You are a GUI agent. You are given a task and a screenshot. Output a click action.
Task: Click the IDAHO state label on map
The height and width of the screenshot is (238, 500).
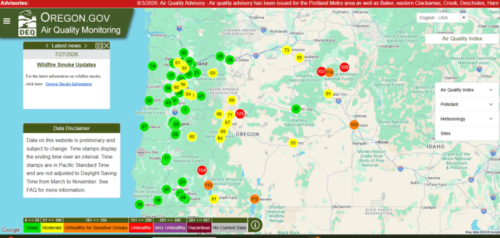(x=436, y=146)
